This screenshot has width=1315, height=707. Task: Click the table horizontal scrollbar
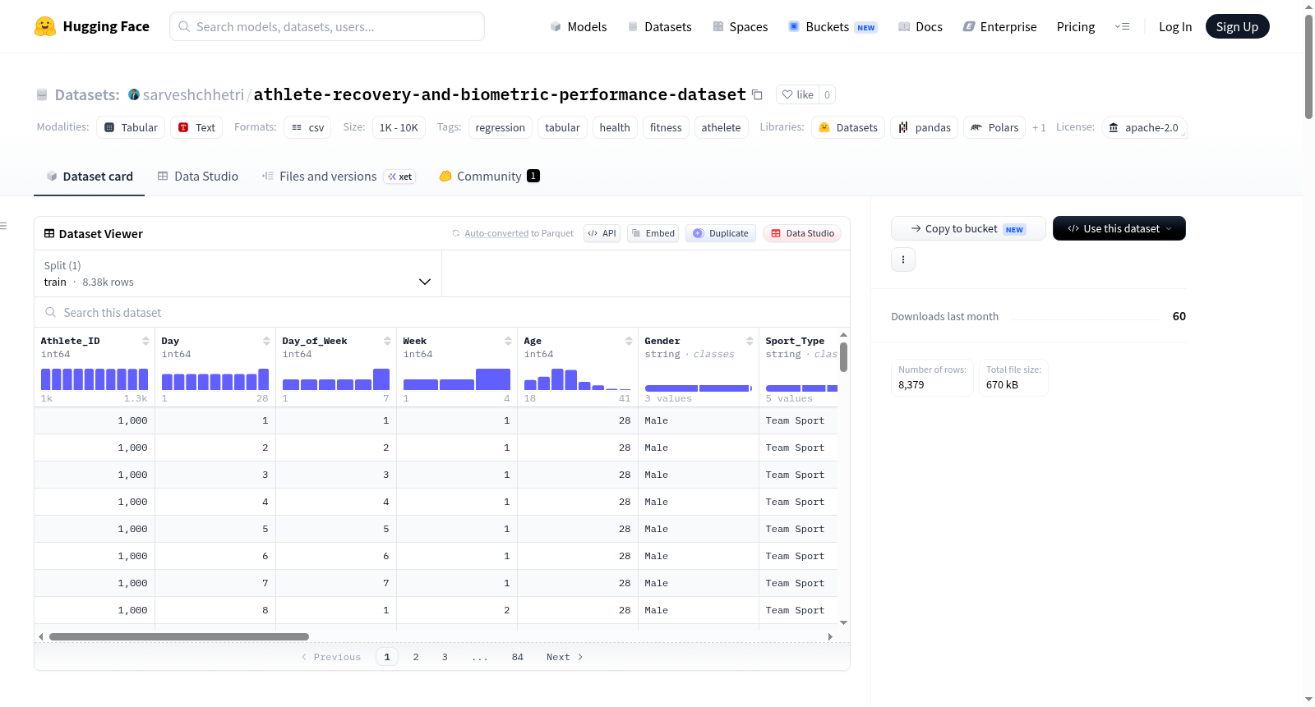179,636
